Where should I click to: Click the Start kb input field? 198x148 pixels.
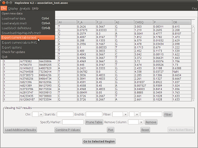pos(65,114)
